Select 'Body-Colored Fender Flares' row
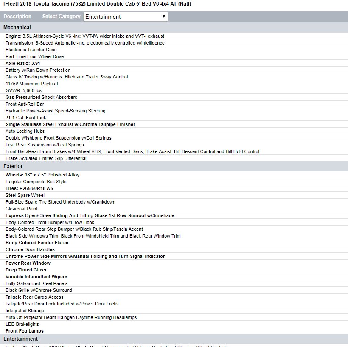 click(174, 243)
